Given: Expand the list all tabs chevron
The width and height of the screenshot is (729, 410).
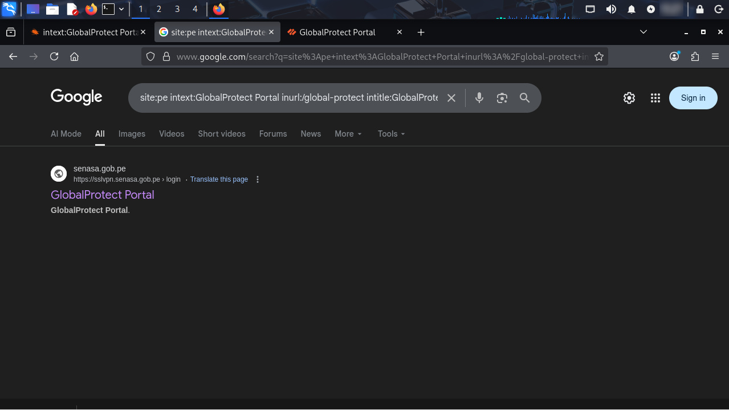Looking at the screenshot, I should coord(644,32).
